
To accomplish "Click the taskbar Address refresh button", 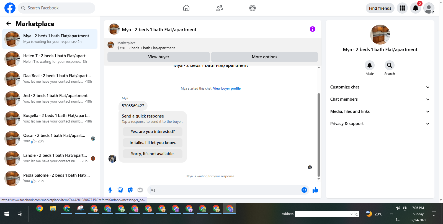I will pos(357,214).
